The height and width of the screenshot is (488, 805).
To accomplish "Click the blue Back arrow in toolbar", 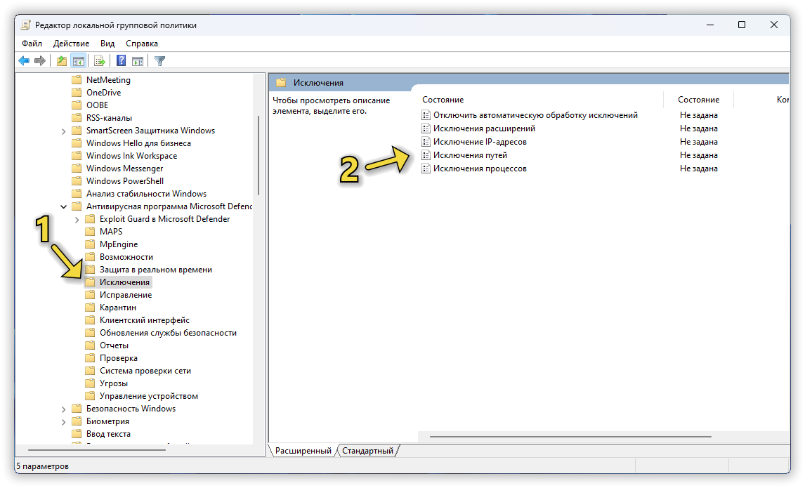I will 24,61.
